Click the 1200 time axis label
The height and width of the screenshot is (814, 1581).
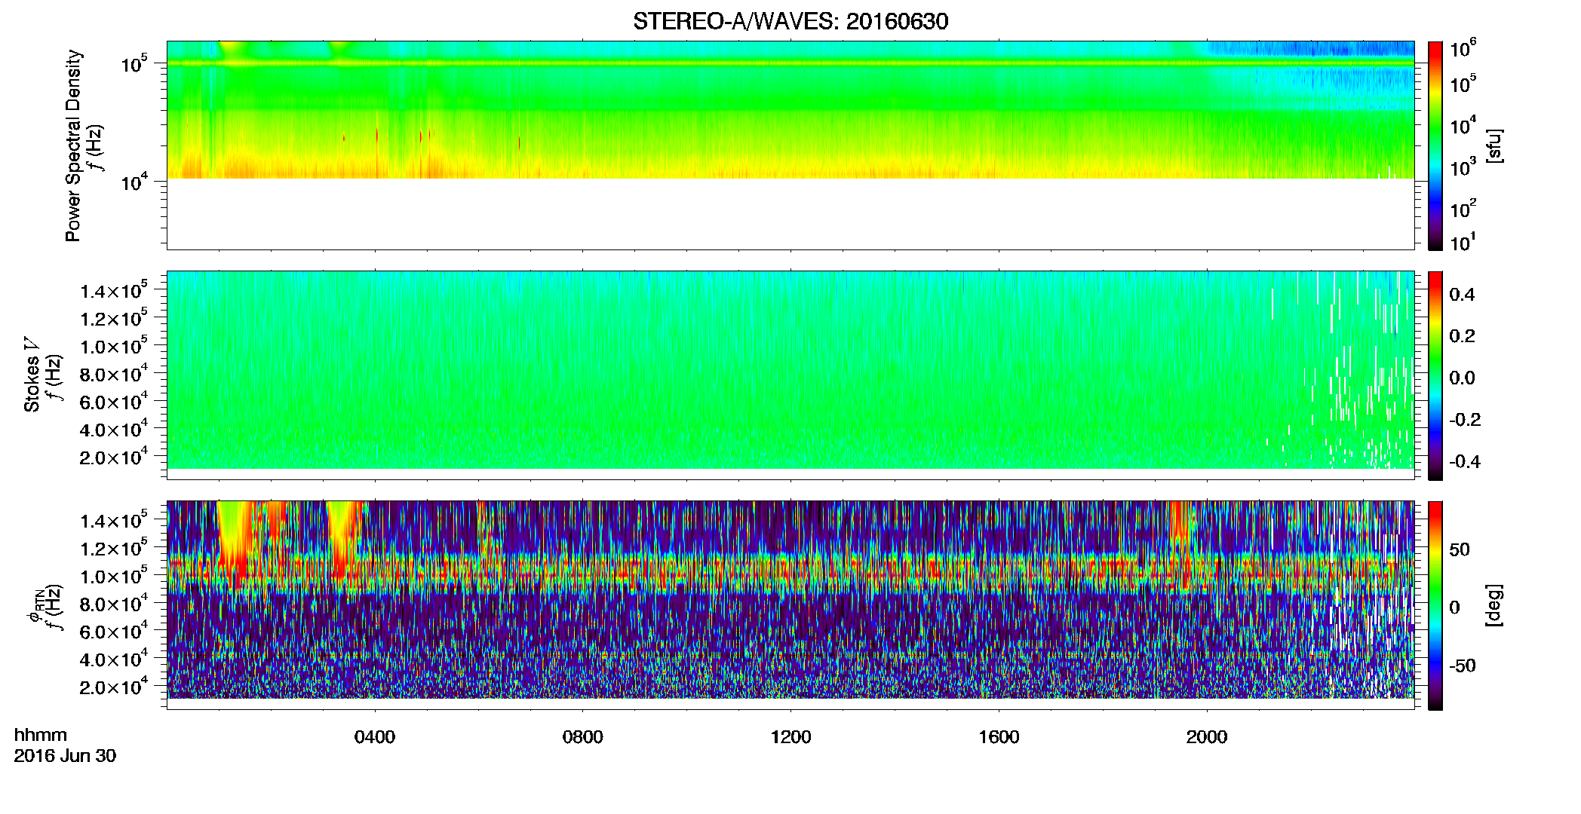coord(790,737)
